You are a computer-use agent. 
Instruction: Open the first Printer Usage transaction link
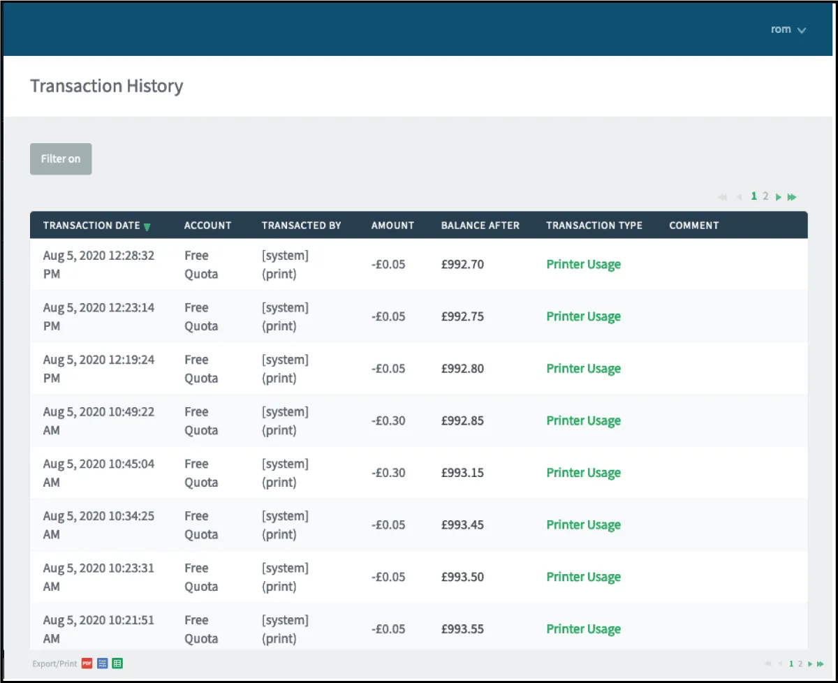coord(584,264)
